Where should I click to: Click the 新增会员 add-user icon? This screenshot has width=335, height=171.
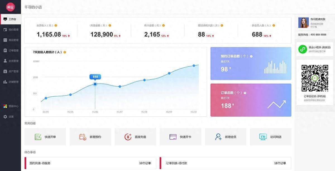[x=218, y=137]
